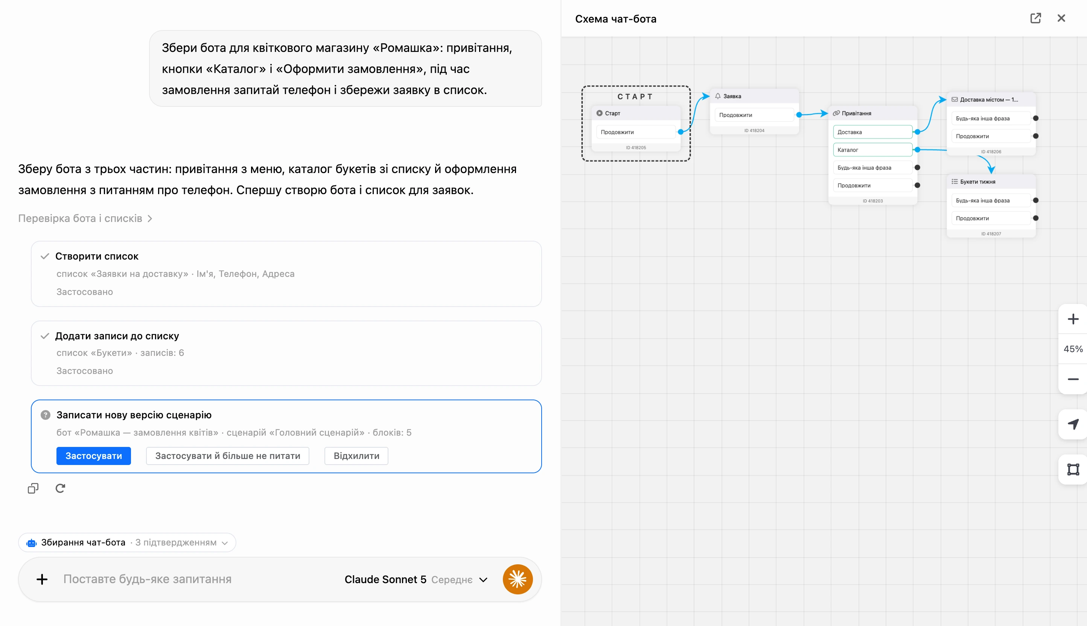Zoom in the schema canvas
The height and width of the screenshot is (626, 1087).
click(x=1073, y=319)
